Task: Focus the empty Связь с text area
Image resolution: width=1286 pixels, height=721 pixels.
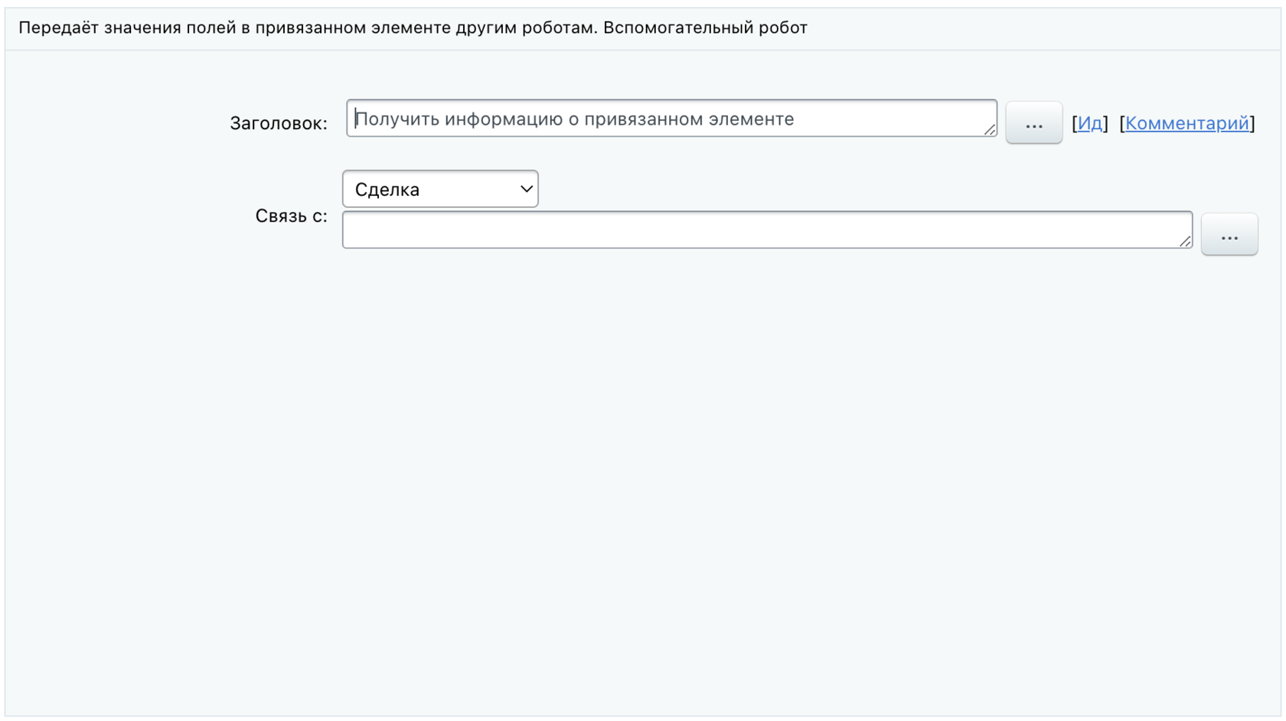Action: pyautogui.click(x=765, y=229)
